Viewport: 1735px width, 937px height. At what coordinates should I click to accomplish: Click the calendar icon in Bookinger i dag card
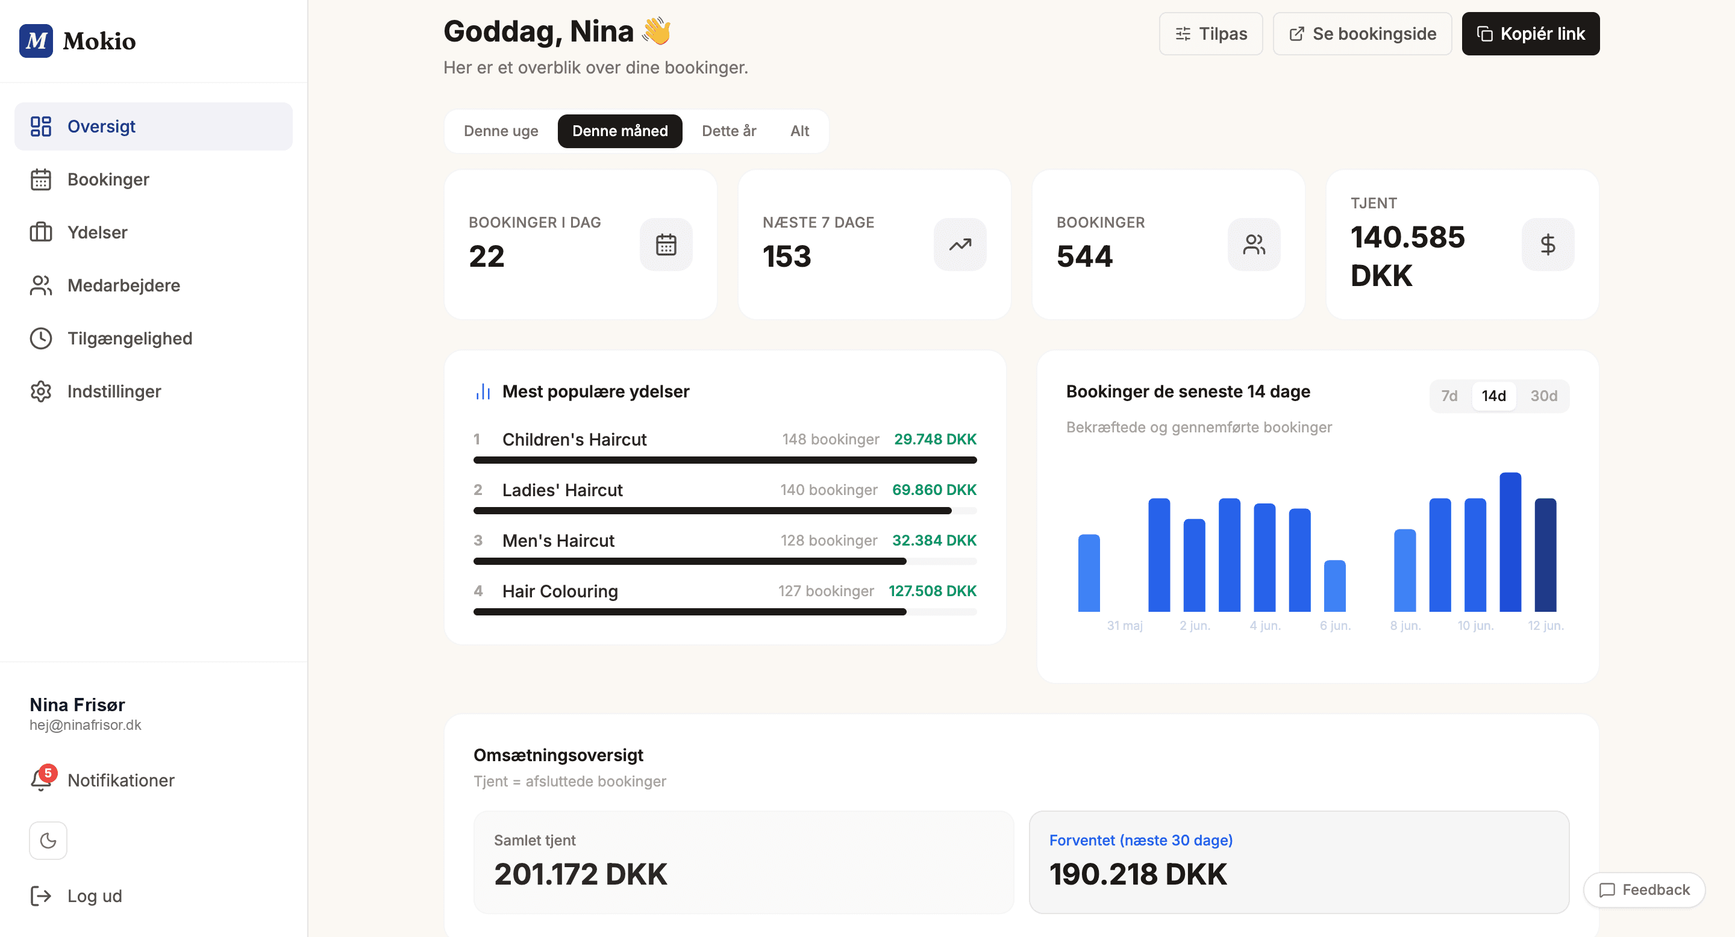click(x=666, y=244)
